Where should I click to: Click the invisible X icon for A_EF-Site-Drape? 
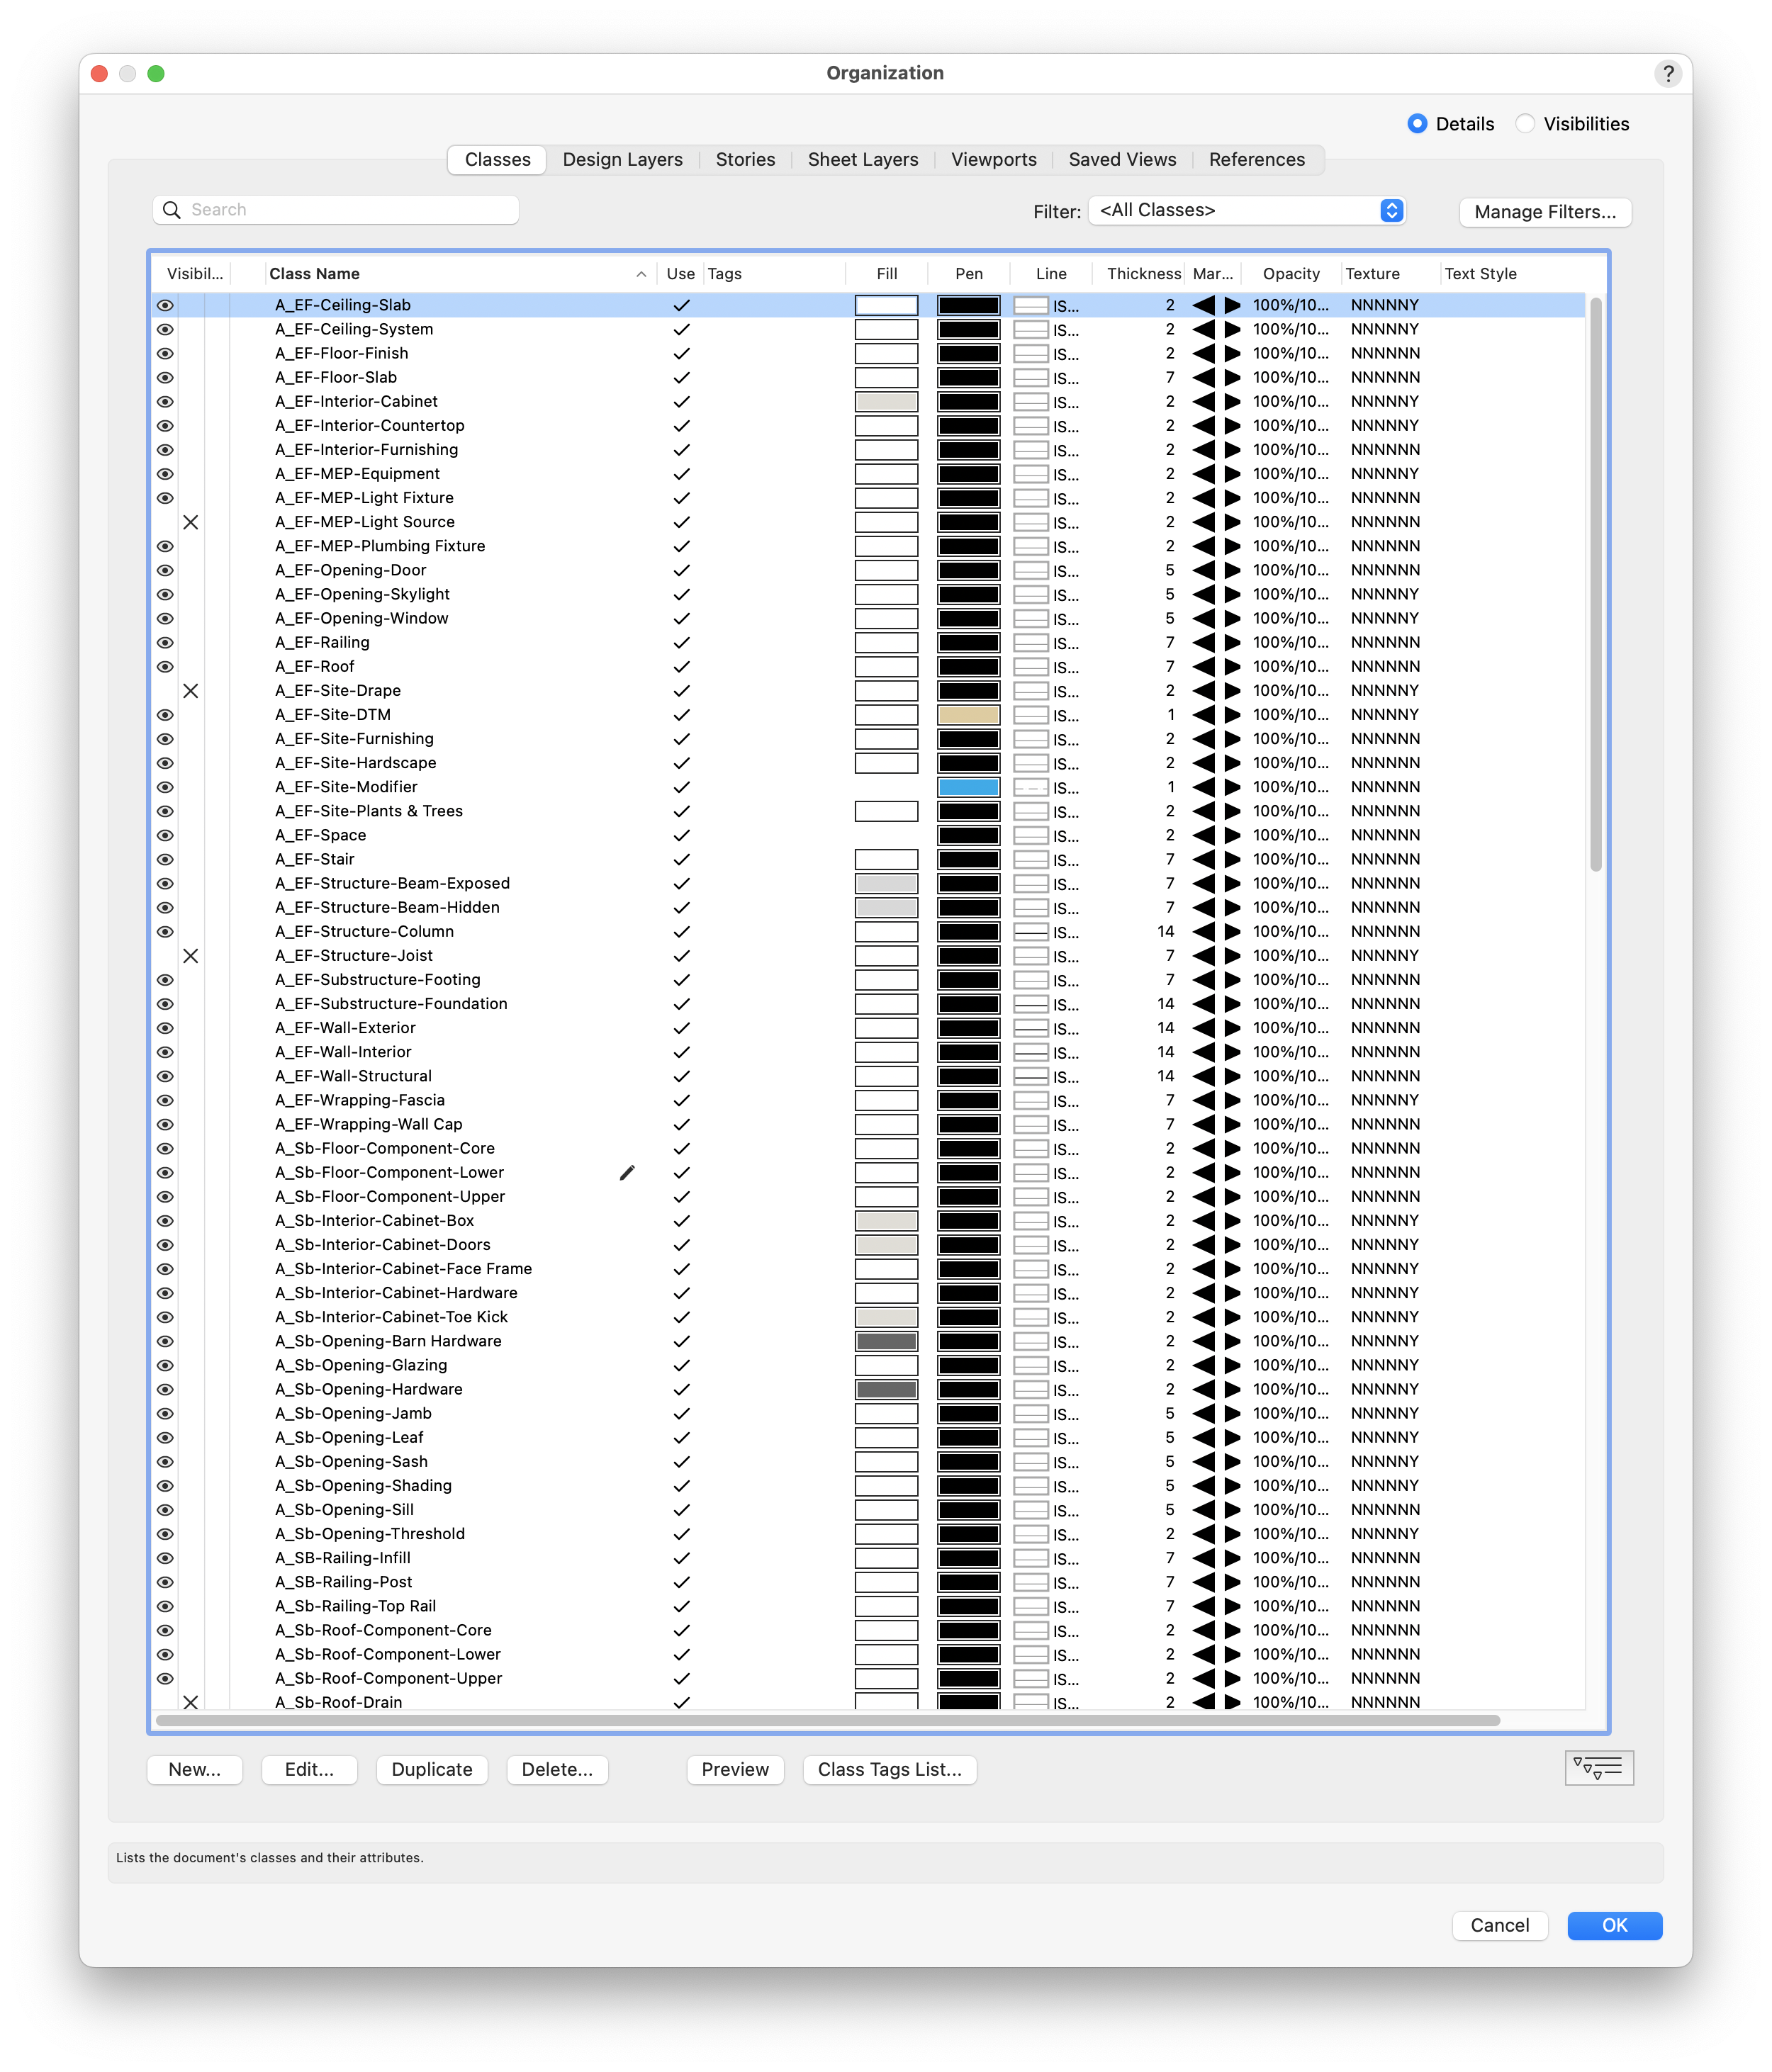190,691
